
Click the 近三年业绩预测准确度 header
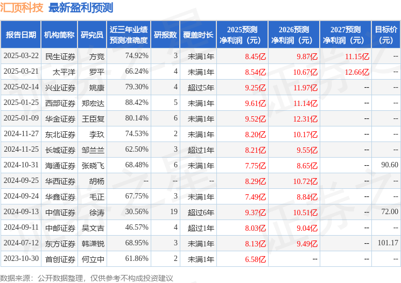point(129,34)
